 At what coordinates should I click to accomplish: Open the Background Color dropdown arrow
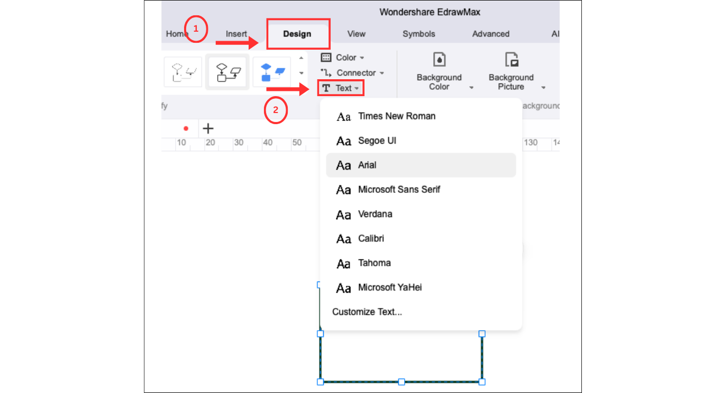(x=471, y=88)
